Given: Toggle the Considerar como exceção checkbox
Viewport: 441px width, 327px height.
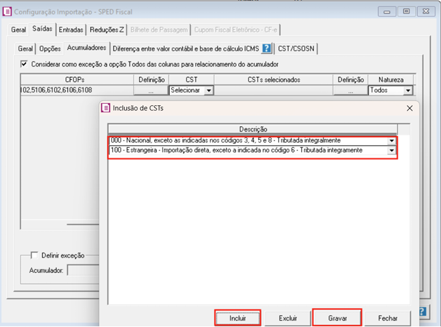Looking at the screenshot, I should coord(25,64).
